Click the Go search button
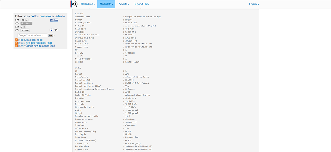 (x=50, y=35)
